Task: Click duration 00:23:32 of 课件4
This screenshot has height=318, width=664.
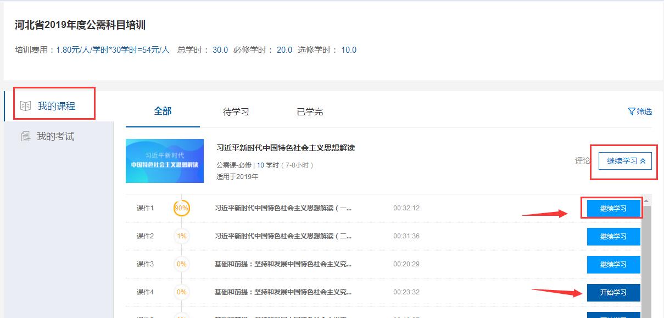Action: coord(406,292)
